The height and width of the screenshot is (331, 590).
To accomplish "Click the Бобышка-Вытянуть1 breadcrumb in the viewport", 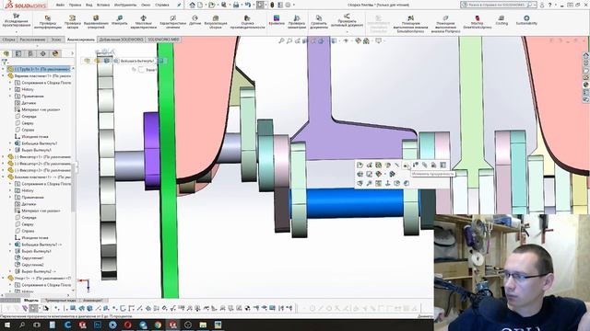I will [137, 61].
